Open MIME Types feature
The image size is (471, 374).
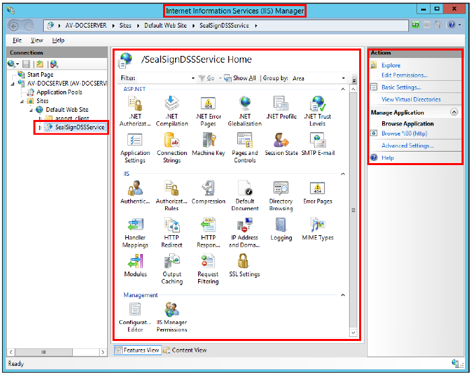(317, 228)
